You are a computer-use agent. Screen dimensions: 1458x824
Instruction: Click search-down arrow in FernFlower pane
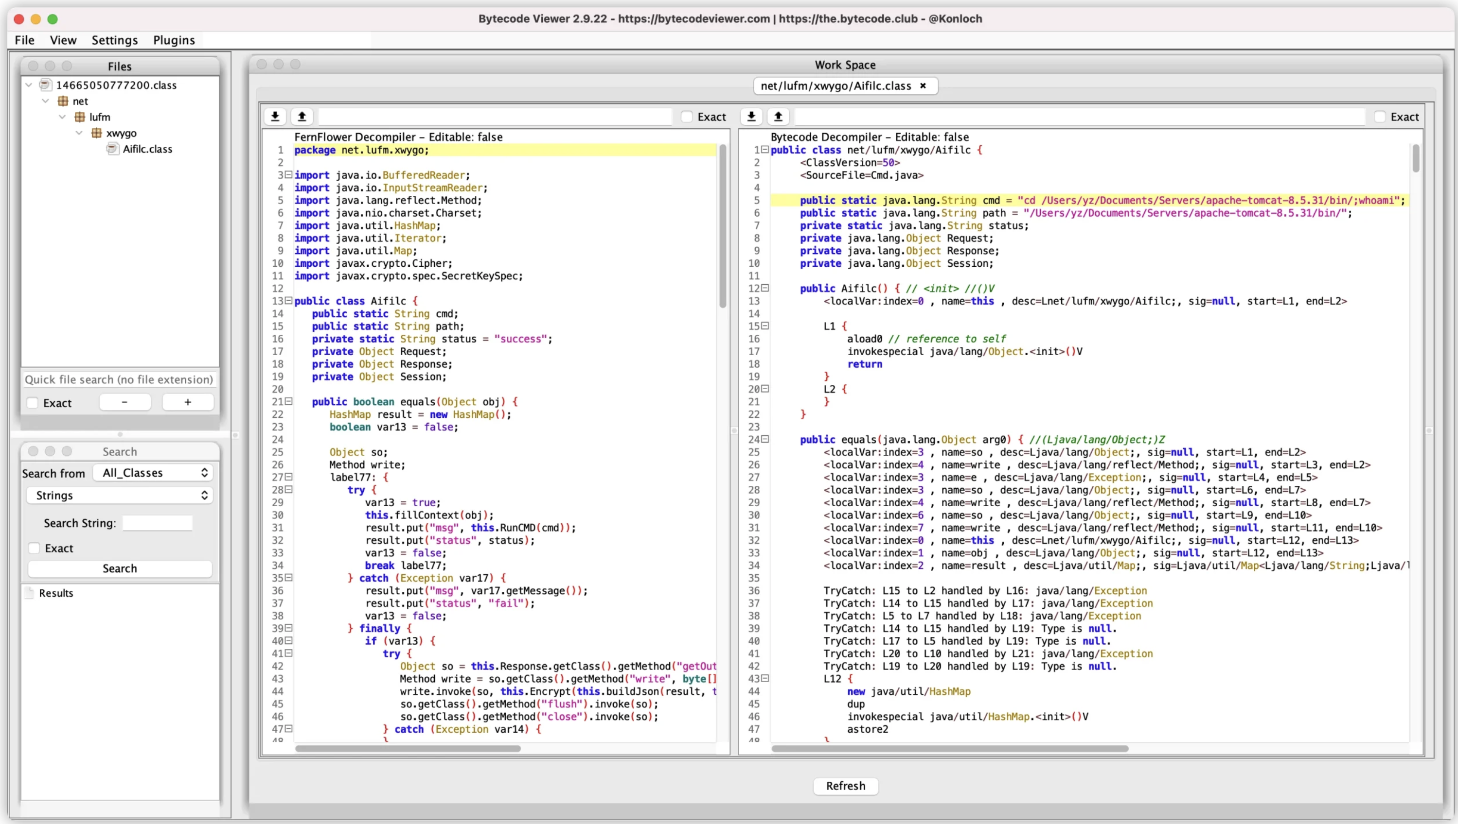(x=275, y=117)
